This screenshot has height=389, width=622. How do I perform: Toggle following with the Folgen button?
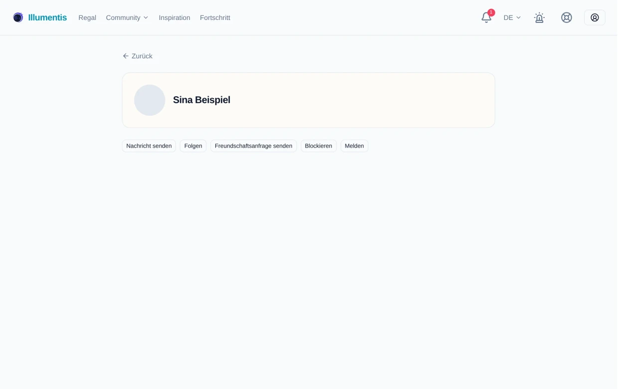193,146
